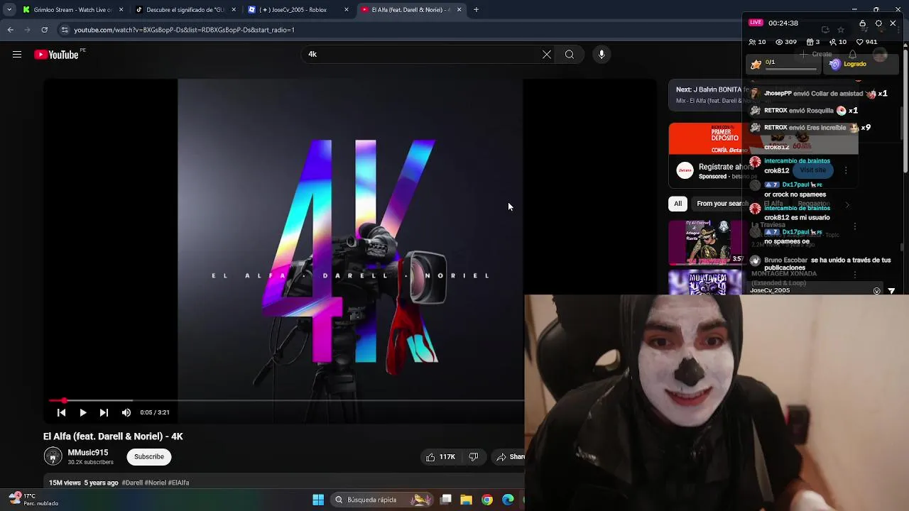Image resolution: width=909 pixels, height=511 pixels.
Task: Start voice search with the microphone
Action: [x=602, y=55]
